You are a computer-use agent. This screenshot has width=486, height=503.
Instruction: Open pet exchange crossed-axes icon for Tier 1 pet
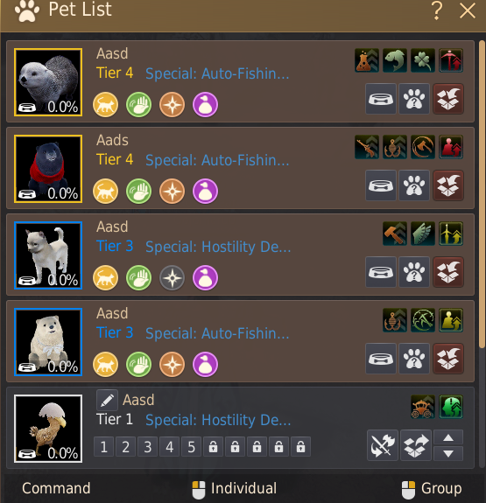383,445
